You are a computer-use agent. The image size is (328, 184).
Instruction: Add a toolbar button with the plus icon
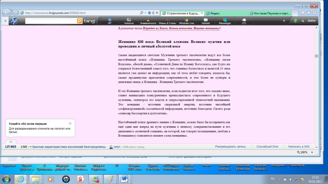[284, 21]
